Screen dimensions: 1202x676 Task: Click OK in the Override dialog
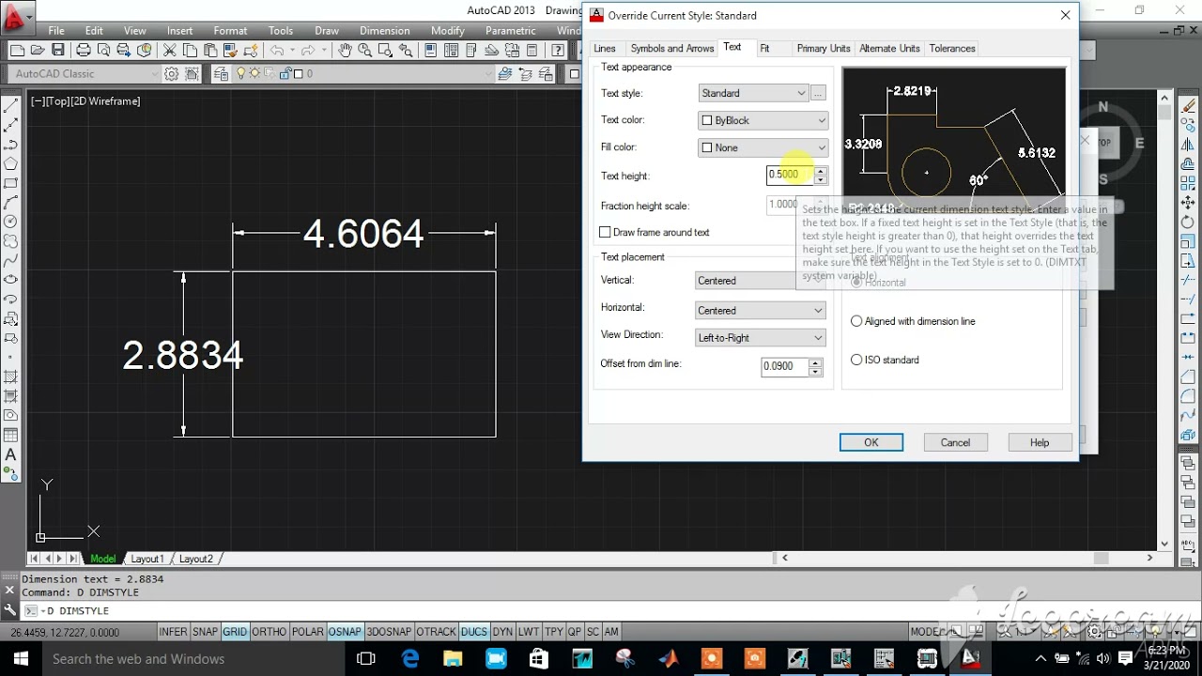tap(871, 442)
